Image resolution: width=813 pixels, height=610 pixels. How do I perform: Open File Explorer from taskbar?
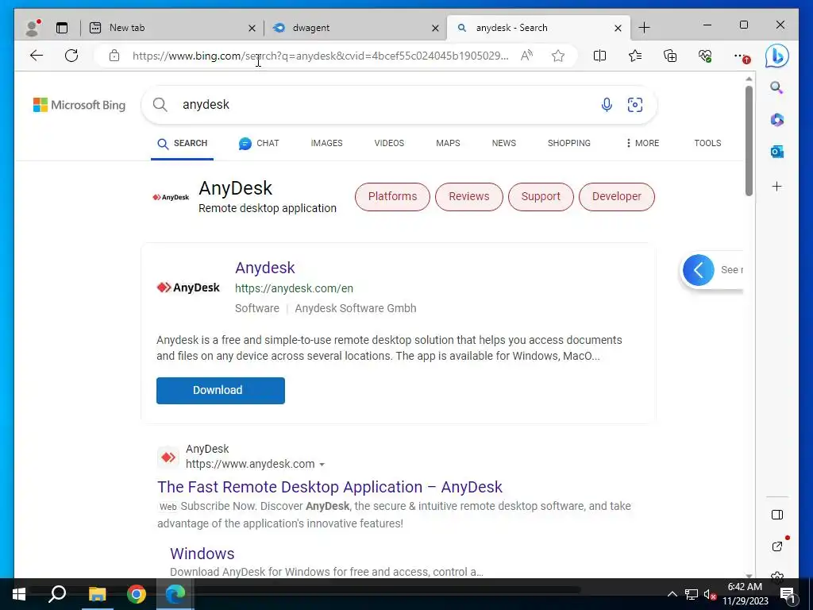tap(97, 594)
